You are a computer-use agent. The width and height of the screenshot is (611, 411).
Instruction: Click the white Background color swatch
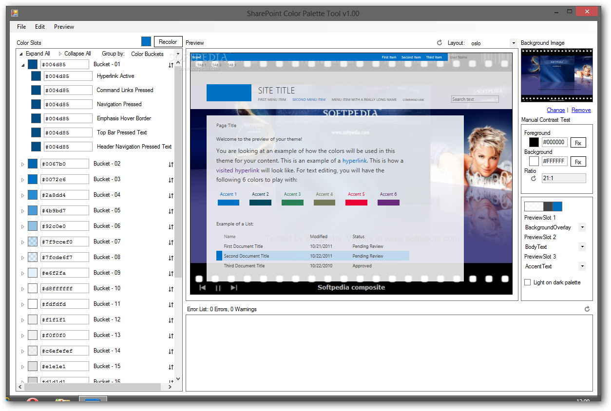click(x=534, y=161)
